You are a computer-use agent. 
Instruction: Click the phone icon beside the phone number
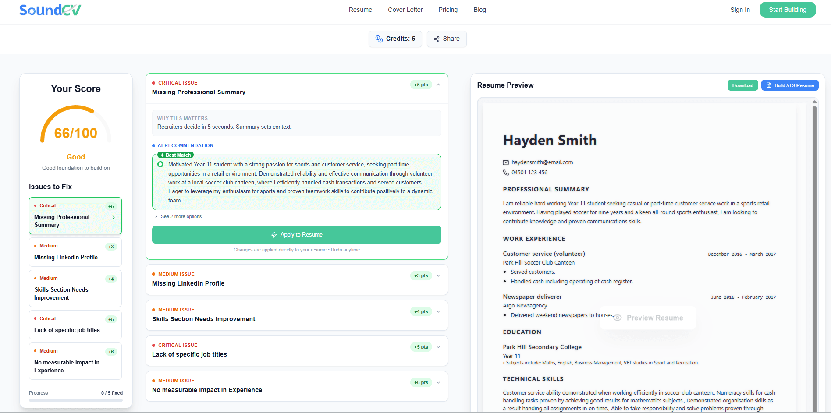point(506,172)
